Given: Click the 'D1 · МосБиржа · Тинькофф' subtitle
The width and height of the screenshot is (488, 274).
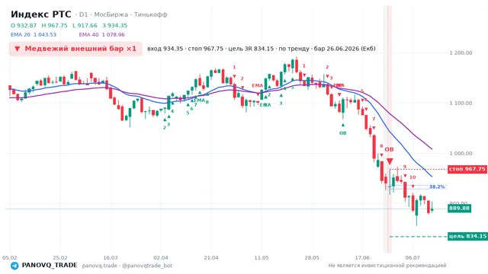Looking at the screenshot, I should (x=124, y=14).
